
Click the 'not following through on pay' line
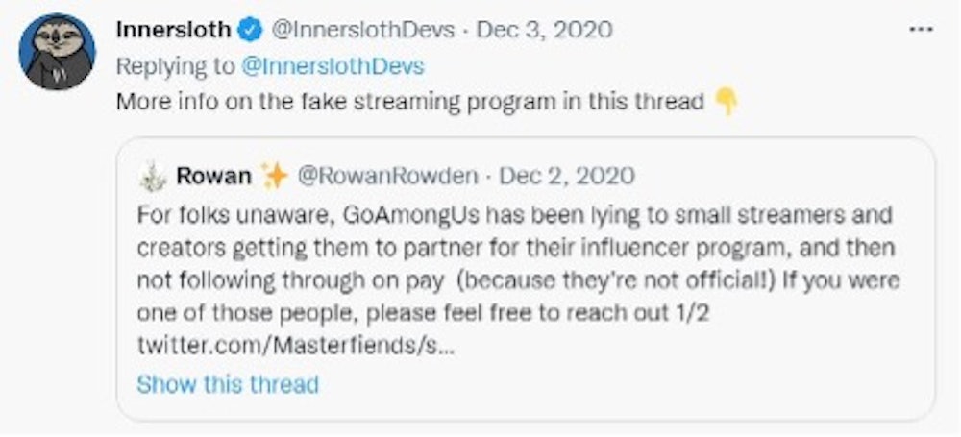[x=518, y=280]
